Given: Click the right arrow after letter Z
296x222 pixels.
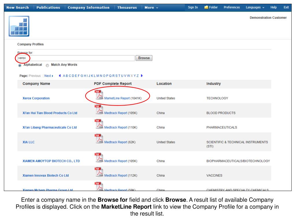Looking at the screenshot, I should 142,76.
